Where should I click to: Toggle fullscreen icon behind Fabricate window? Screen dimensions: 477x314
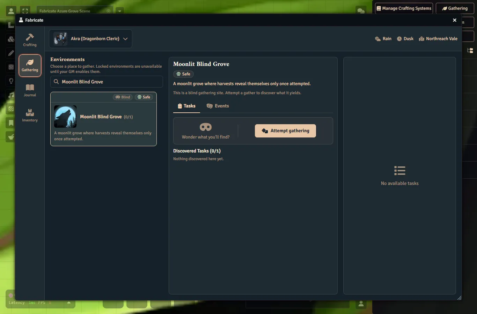25,11
